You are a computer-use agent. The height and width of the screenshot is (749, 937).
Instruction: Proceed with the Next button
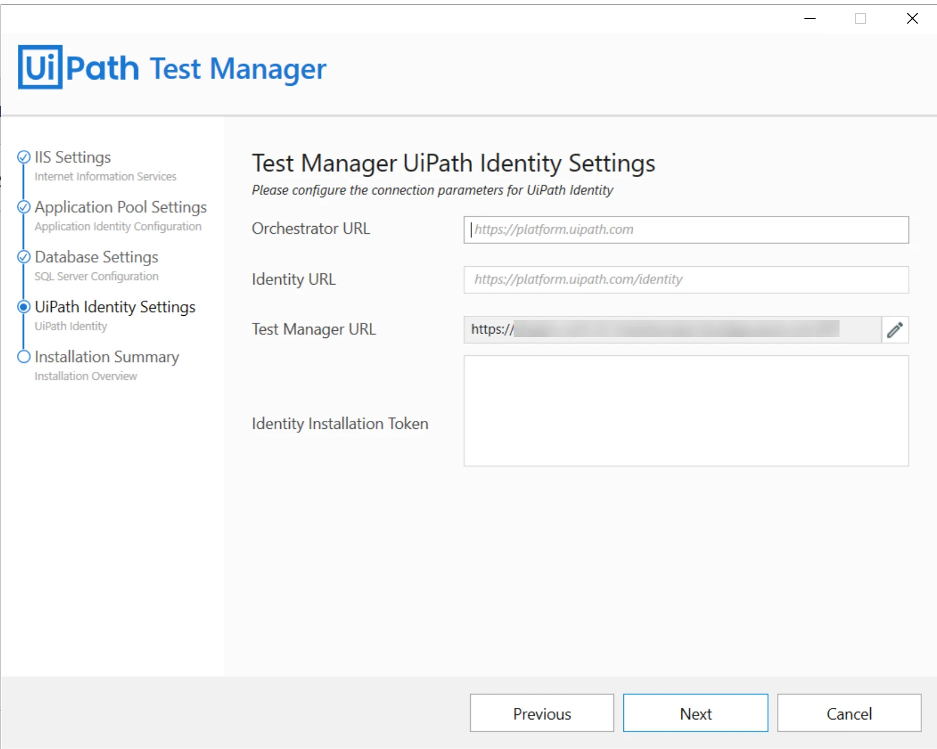(695, 713)
